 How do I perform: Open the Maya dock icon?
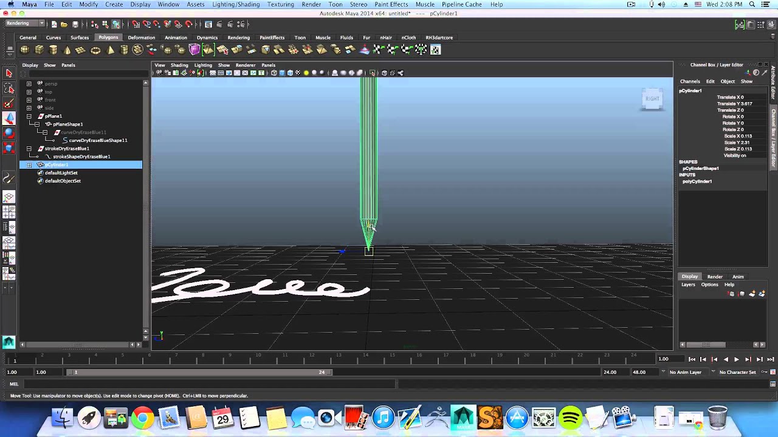click(x=463, y=418)
